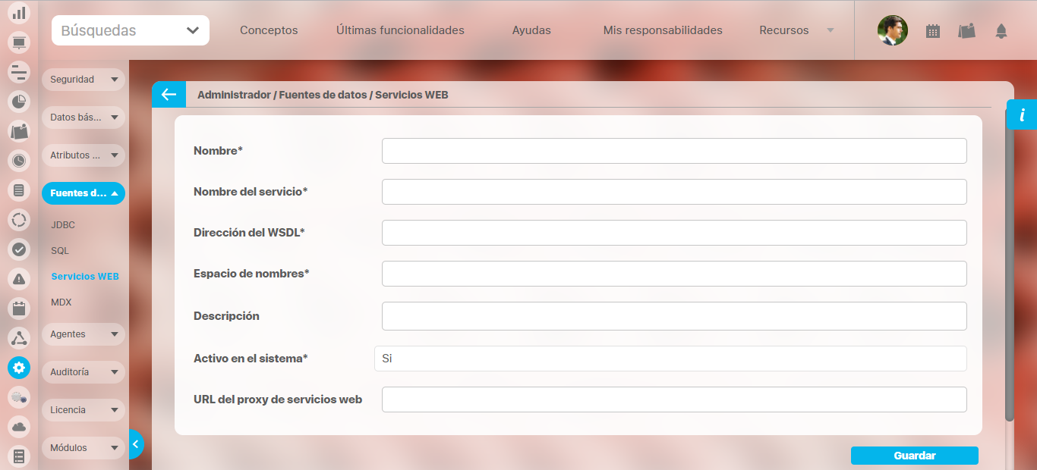Collapse the Fuentes de datos section
Screen dimensions: 1037x470
point(83,193)
